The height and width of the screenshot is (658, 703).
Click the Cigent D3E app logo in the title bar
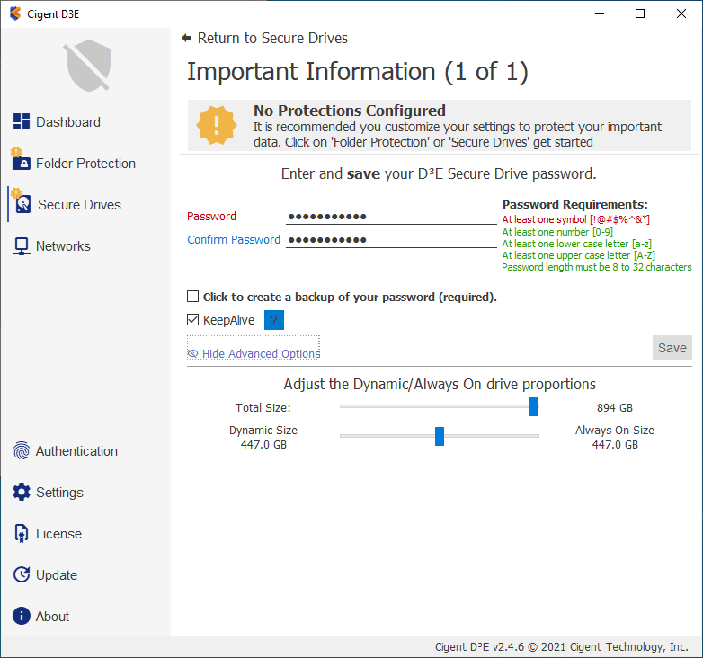[15, 13]
